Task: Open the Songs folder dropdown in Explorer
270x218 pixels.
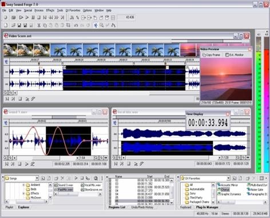Action: [x=37, y=178]
